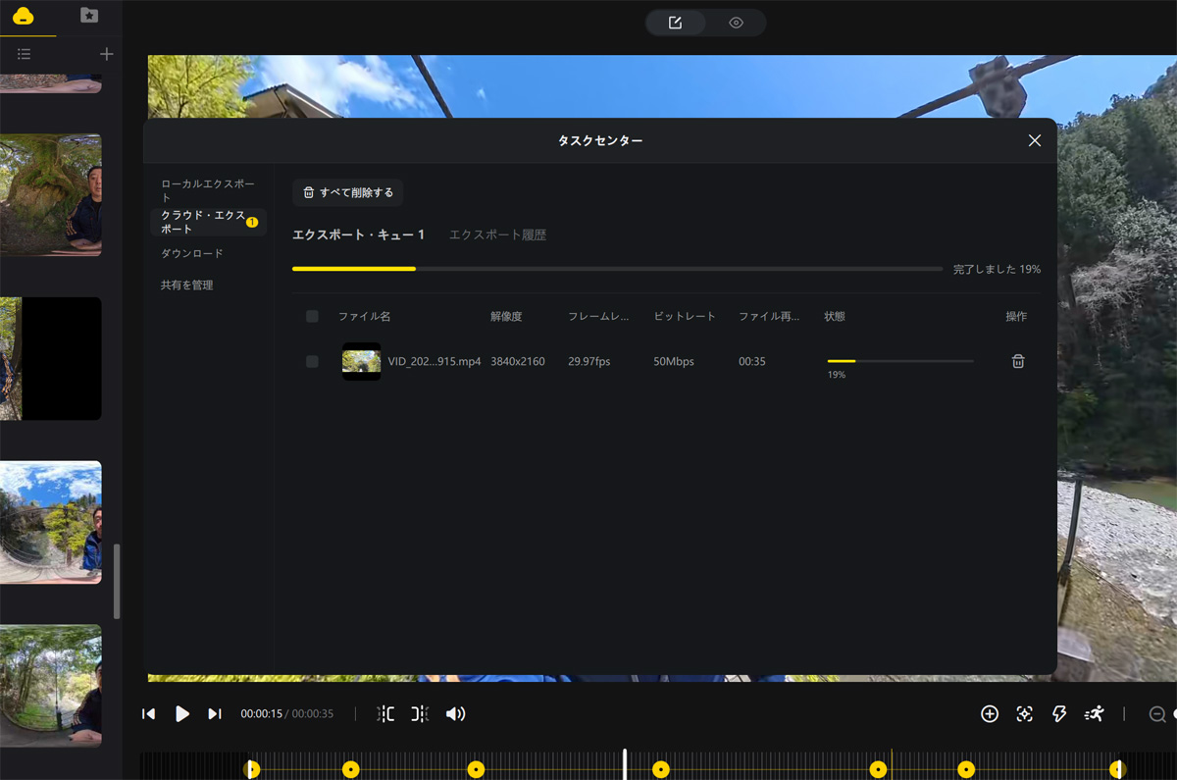This screenshot has width=1177, height=780.
Task: Add keyframe with plus circle icon
Action: point(990,714)
